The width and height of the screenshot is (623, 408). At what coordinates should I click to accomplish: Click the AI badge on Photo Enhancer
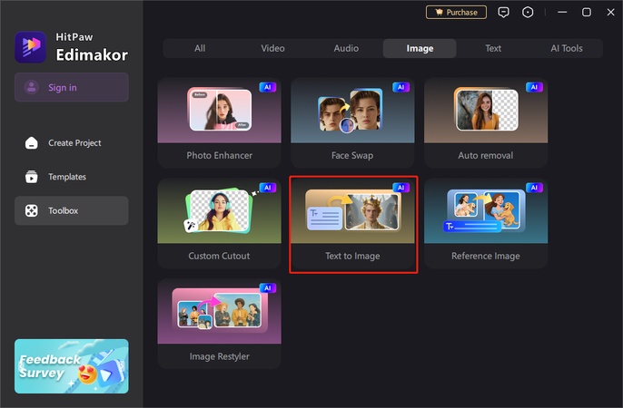268,87
